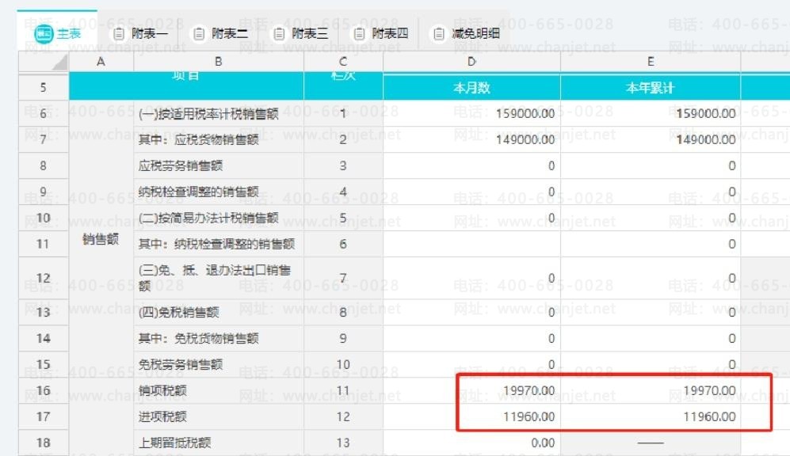This screenshot has height=456, width=790.
Task: Select row 12 header
Action: pos(44,278)
